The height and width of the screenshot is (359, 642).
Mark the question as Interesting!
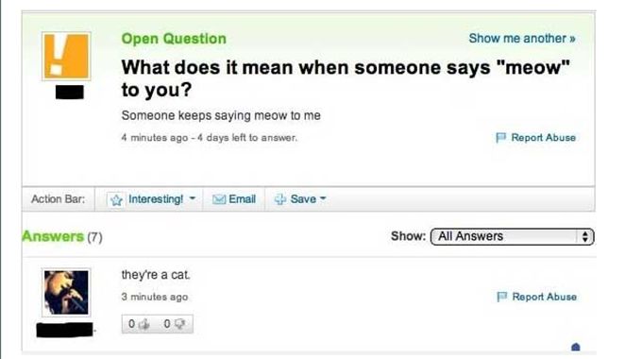[156, 199]
